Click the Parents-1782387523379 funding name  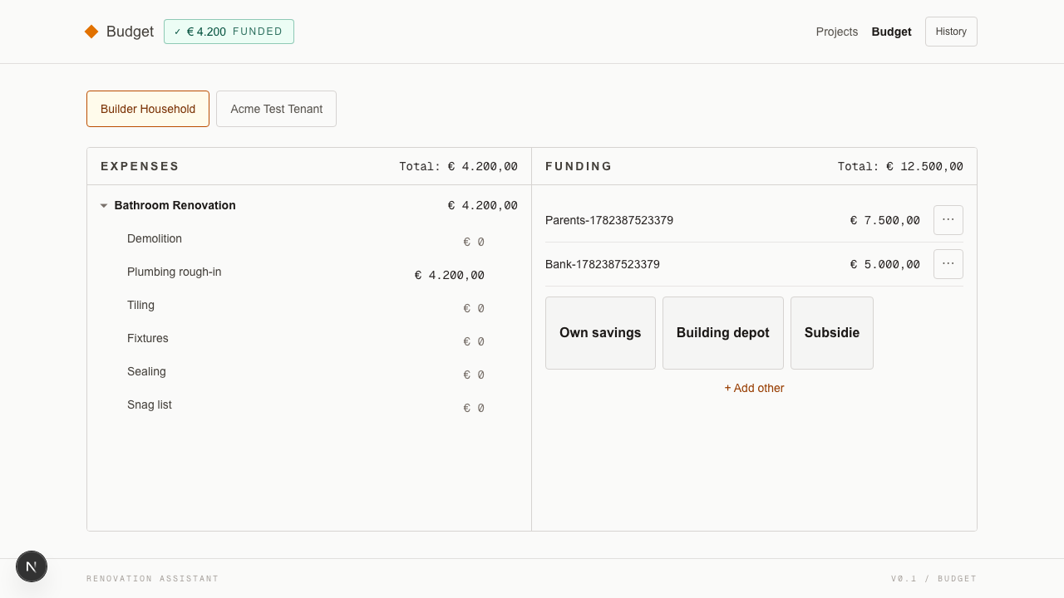point(609,220)
